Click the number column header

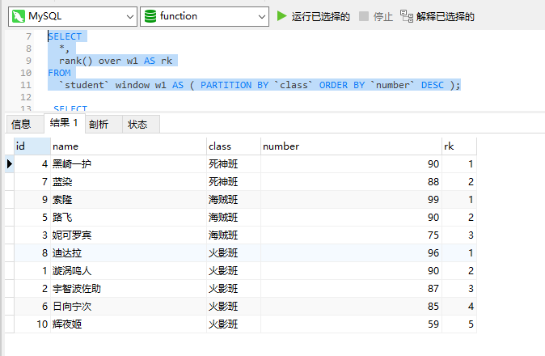pos(351,146)
